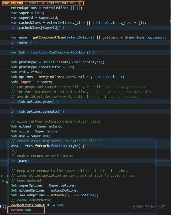
Task: Click the 'var cachedCtors = extendOptions._Ctor' line
Action: click(x=79, y=23)
